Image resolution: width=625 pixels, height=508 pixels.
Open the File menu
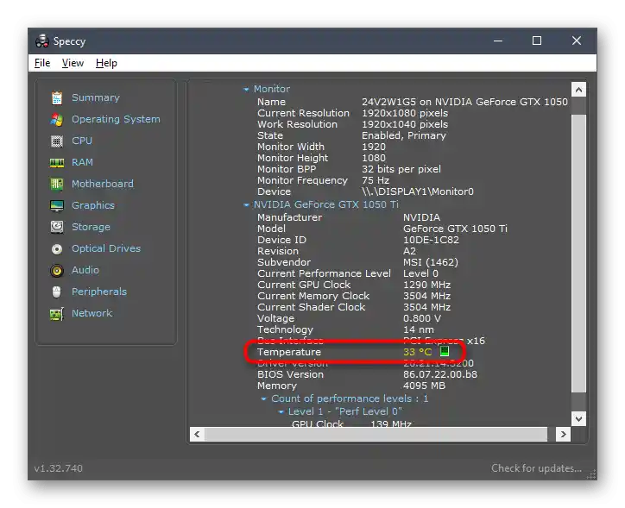click(x=42, y=63)
